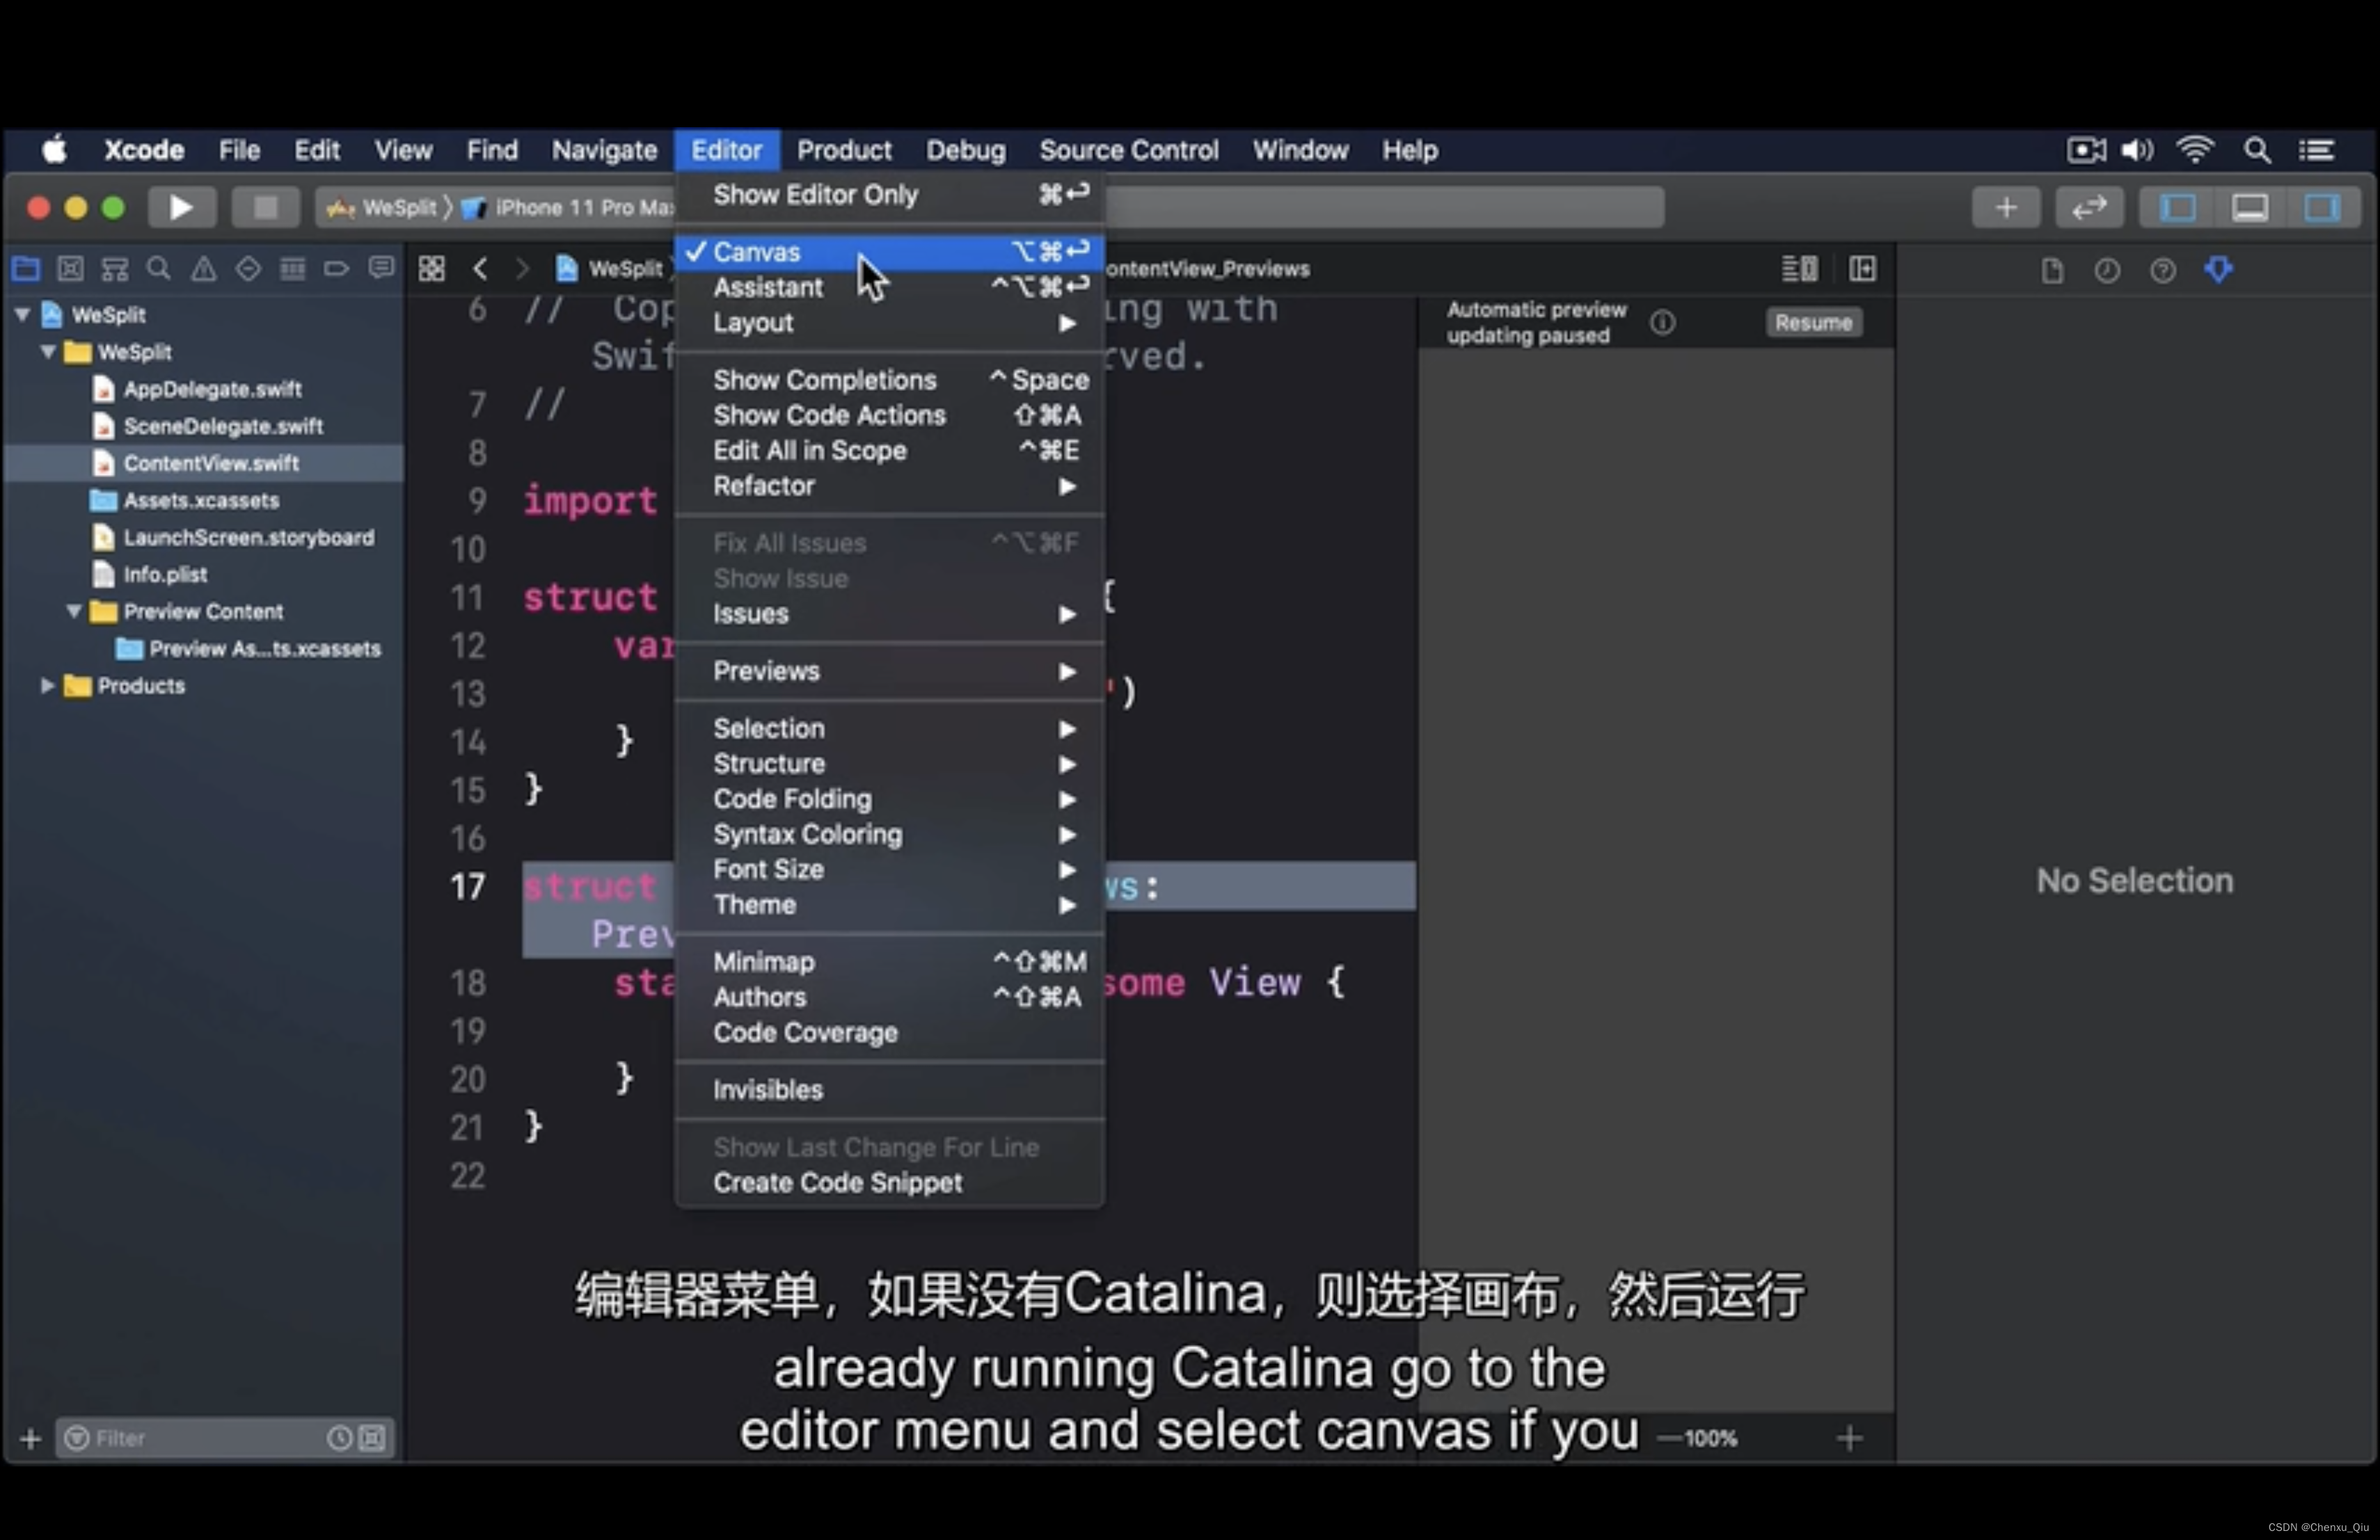The height and width of the screenshot is (1540, 2380).
Task: Select Assistant editor layout
Action: (768, 286)
